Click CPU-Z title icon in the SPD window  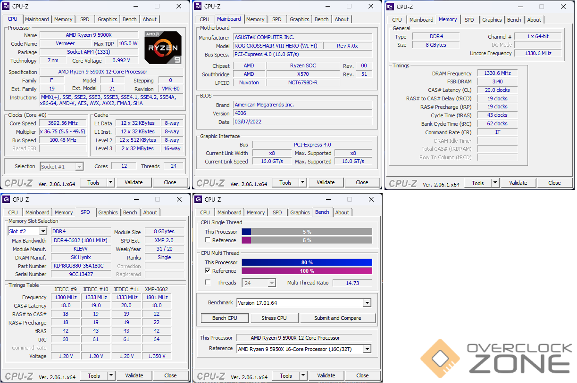coord(6,199)
